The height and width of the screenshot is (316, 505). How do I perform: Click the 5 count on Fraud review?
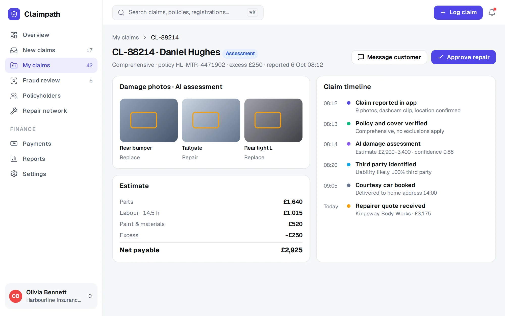pos(91,80)
